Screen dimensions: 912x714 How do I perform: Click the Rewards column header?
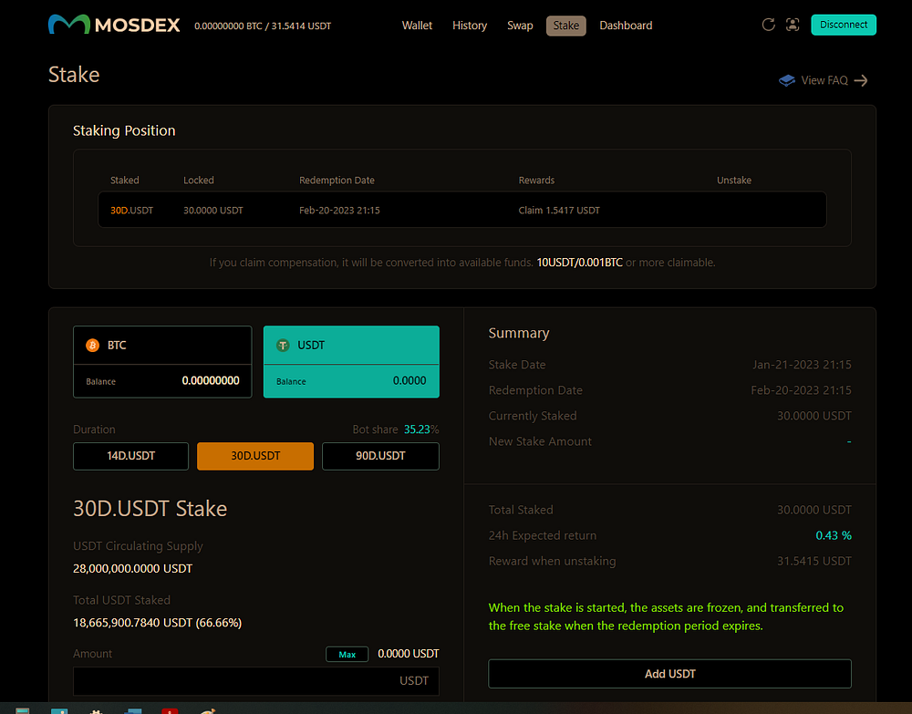[536, 181]
